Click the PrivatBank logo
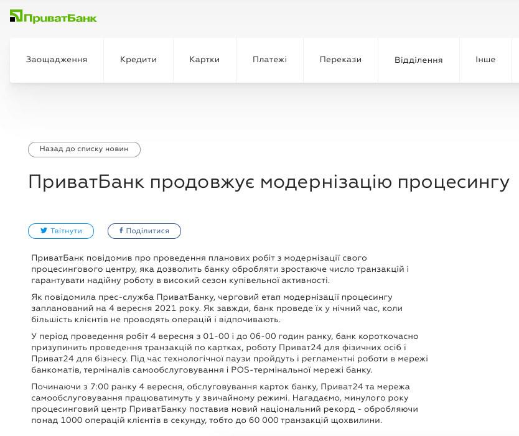 (x=54, y=17)
